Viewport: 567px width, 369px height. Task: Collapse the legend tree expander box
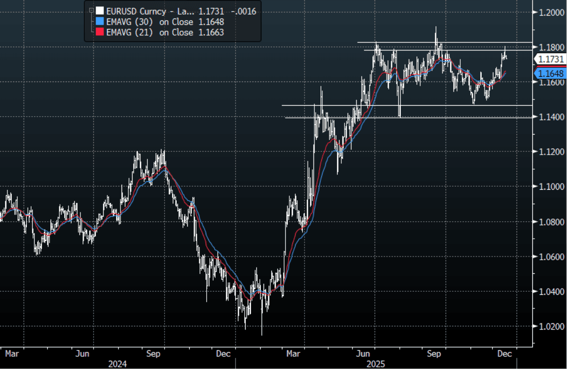(x=92, y=10)
